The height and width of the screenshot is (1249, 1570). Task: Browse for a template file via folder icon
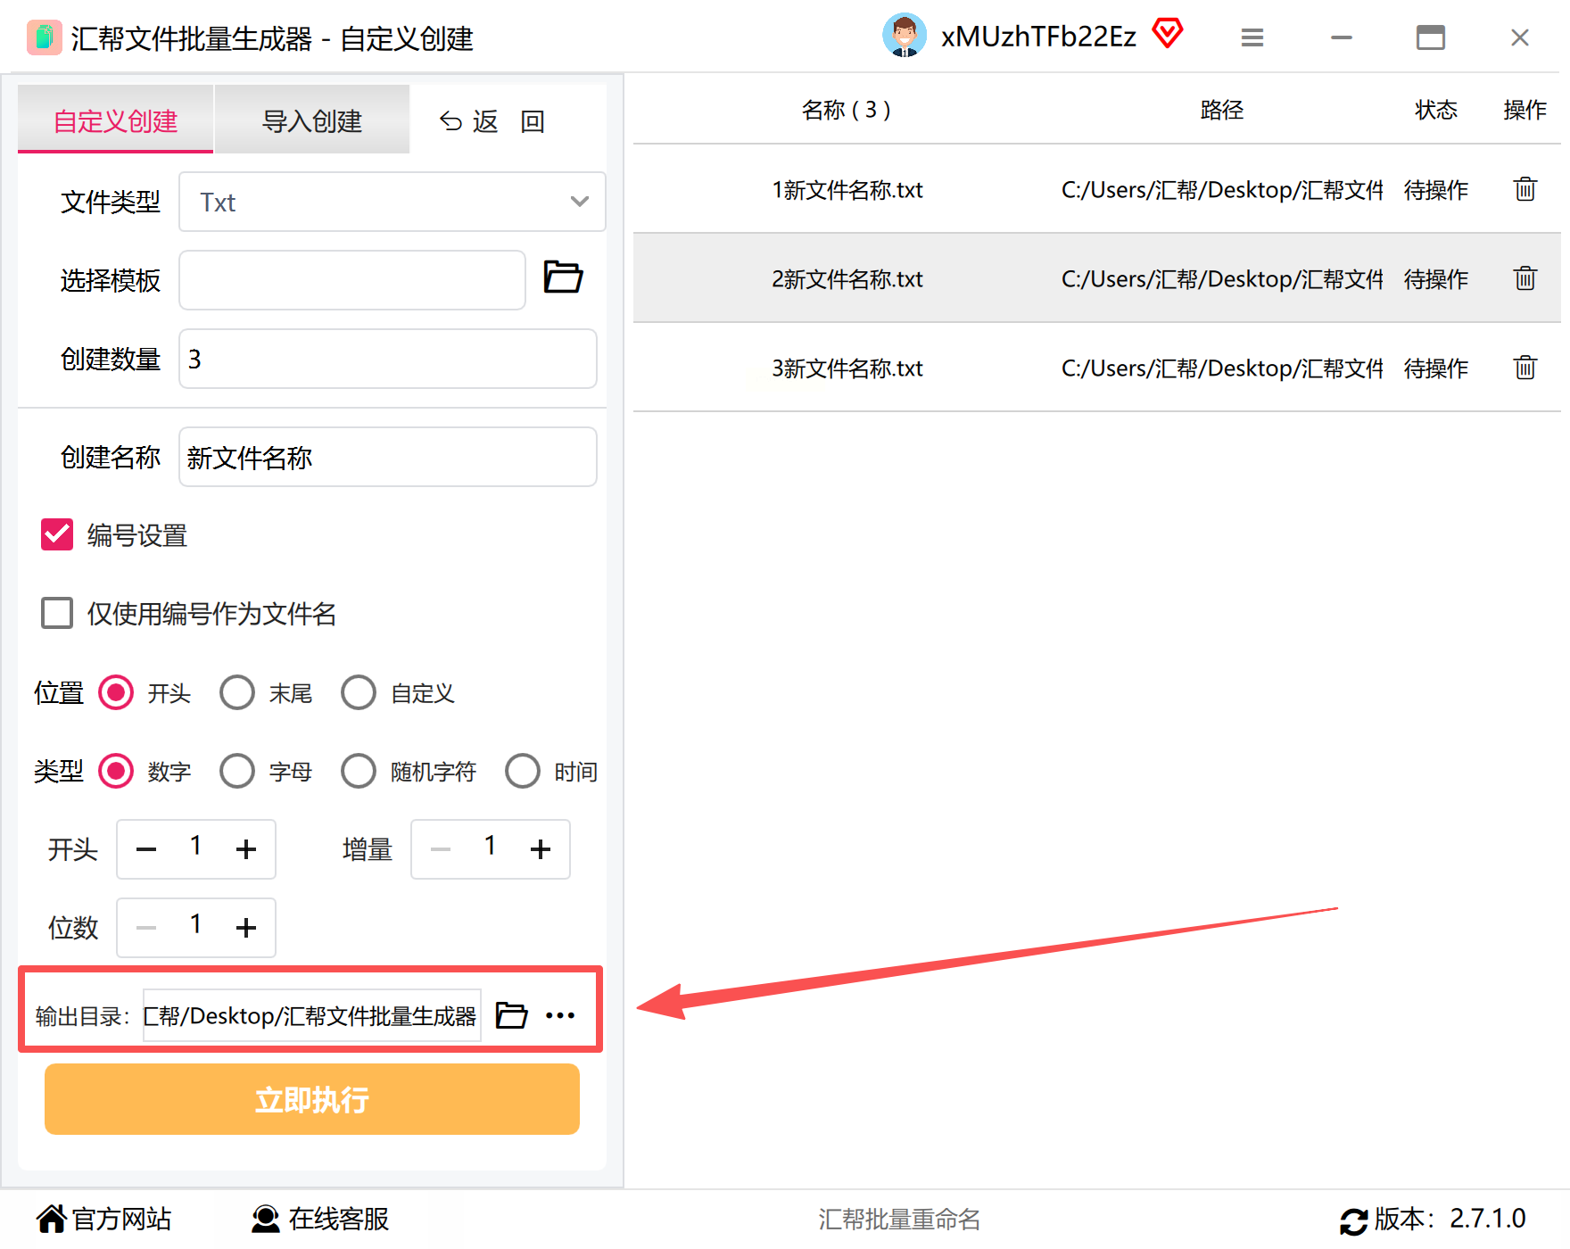[x=563, y=277]
